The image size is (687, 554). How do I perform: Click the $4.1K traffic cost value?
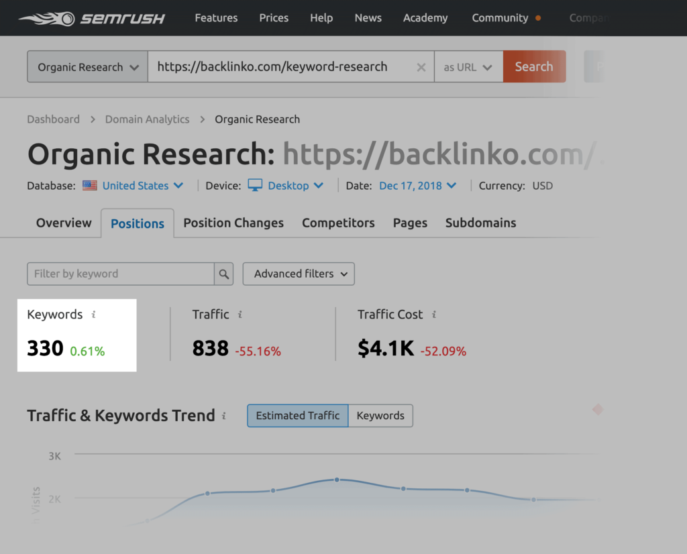coord(386,349)
